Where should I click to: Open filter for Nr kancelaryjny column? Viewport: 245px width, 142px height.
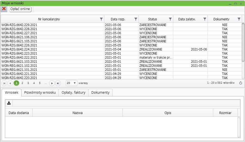(x=101, y=19)
